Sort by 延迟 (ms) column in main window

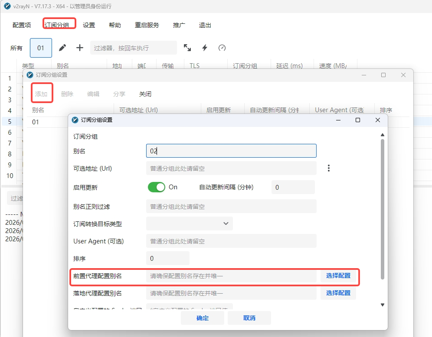[x=289, y=66]
